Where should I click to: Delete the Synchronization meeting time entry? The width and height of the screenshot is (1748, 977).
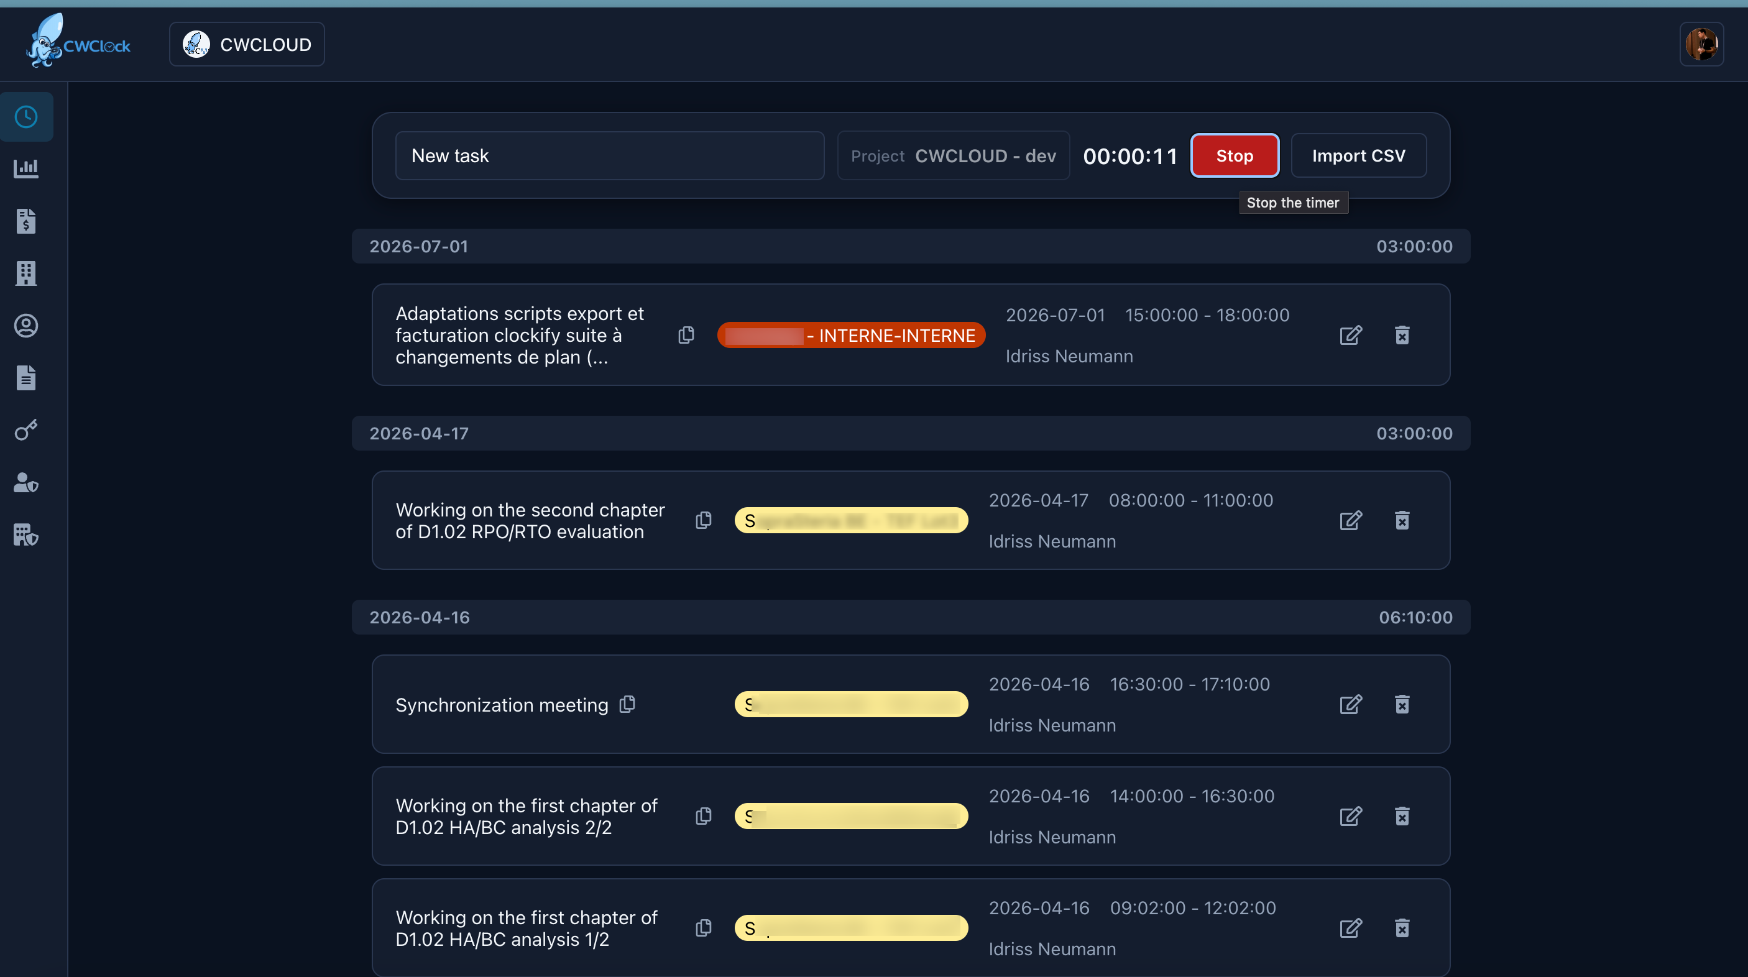[1402, 704]
